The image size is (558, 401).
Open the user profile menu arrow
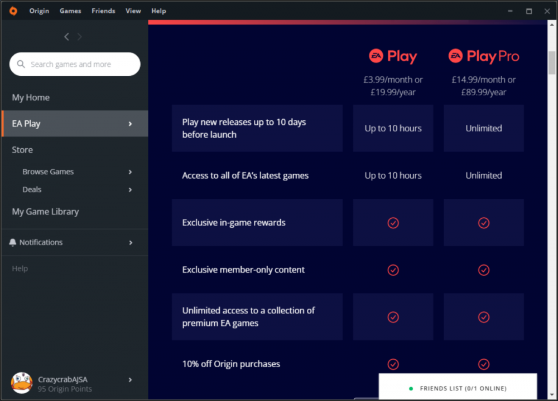point(130,380)
